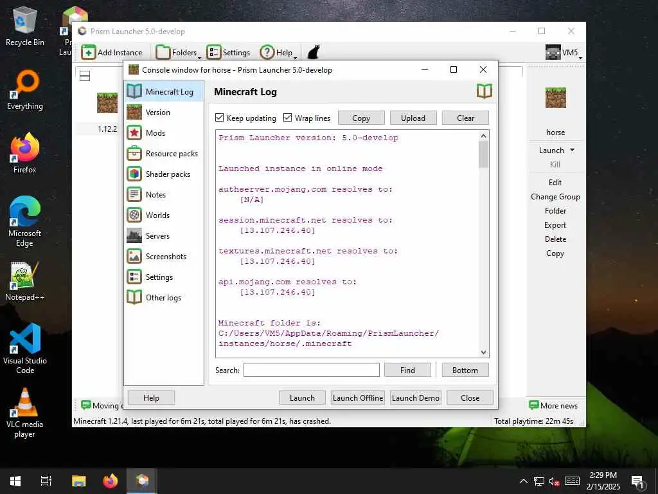
Task: Click the console window's bottom Close button
Action: pyautogui.click(x=470, y=398)
